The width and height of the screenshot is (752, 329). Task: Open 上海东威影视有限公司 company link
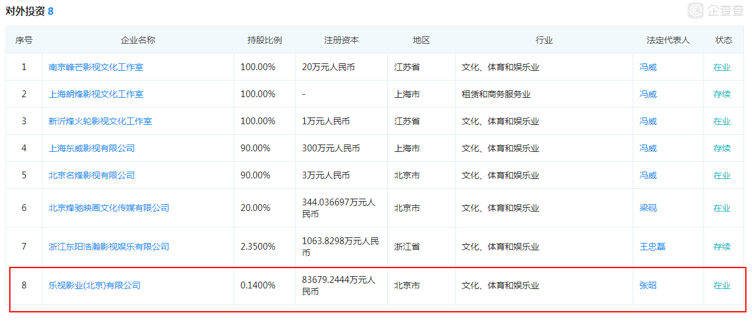pyautogui.click(x=92, y=148)
